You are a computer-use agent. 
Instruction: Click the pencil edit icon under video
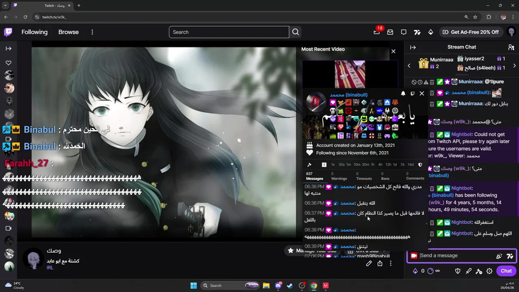[369, 264]
